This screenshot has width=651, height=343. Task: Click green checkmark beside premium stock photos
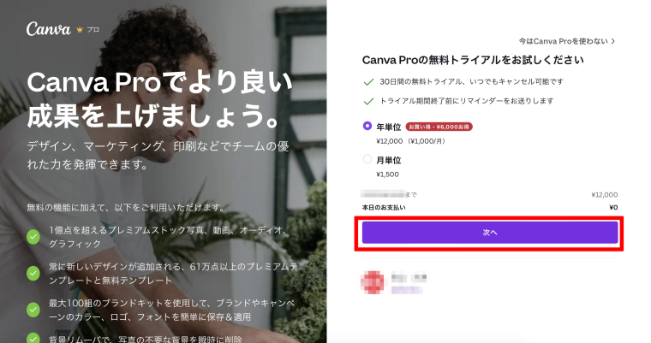[x=33, y=237]
